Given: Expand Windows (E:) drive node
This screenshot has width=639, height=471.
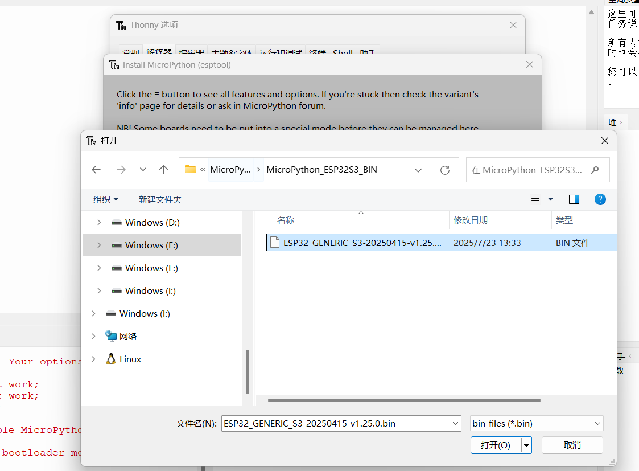Looking at the screenshot, I should (99, 245).
